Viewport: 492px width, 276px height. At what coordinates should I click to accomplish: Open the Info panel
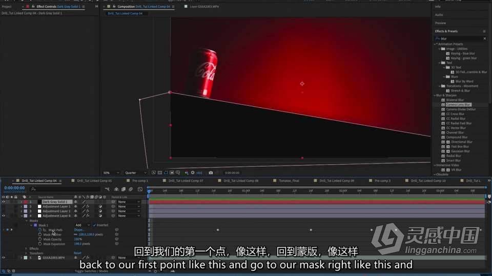click(x=438, y=7)
